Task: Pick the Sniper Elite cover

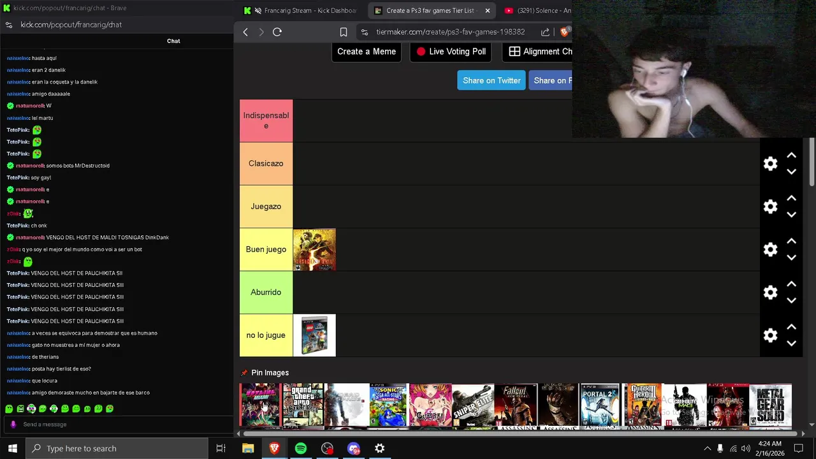Action: click(x=473, y=405)
